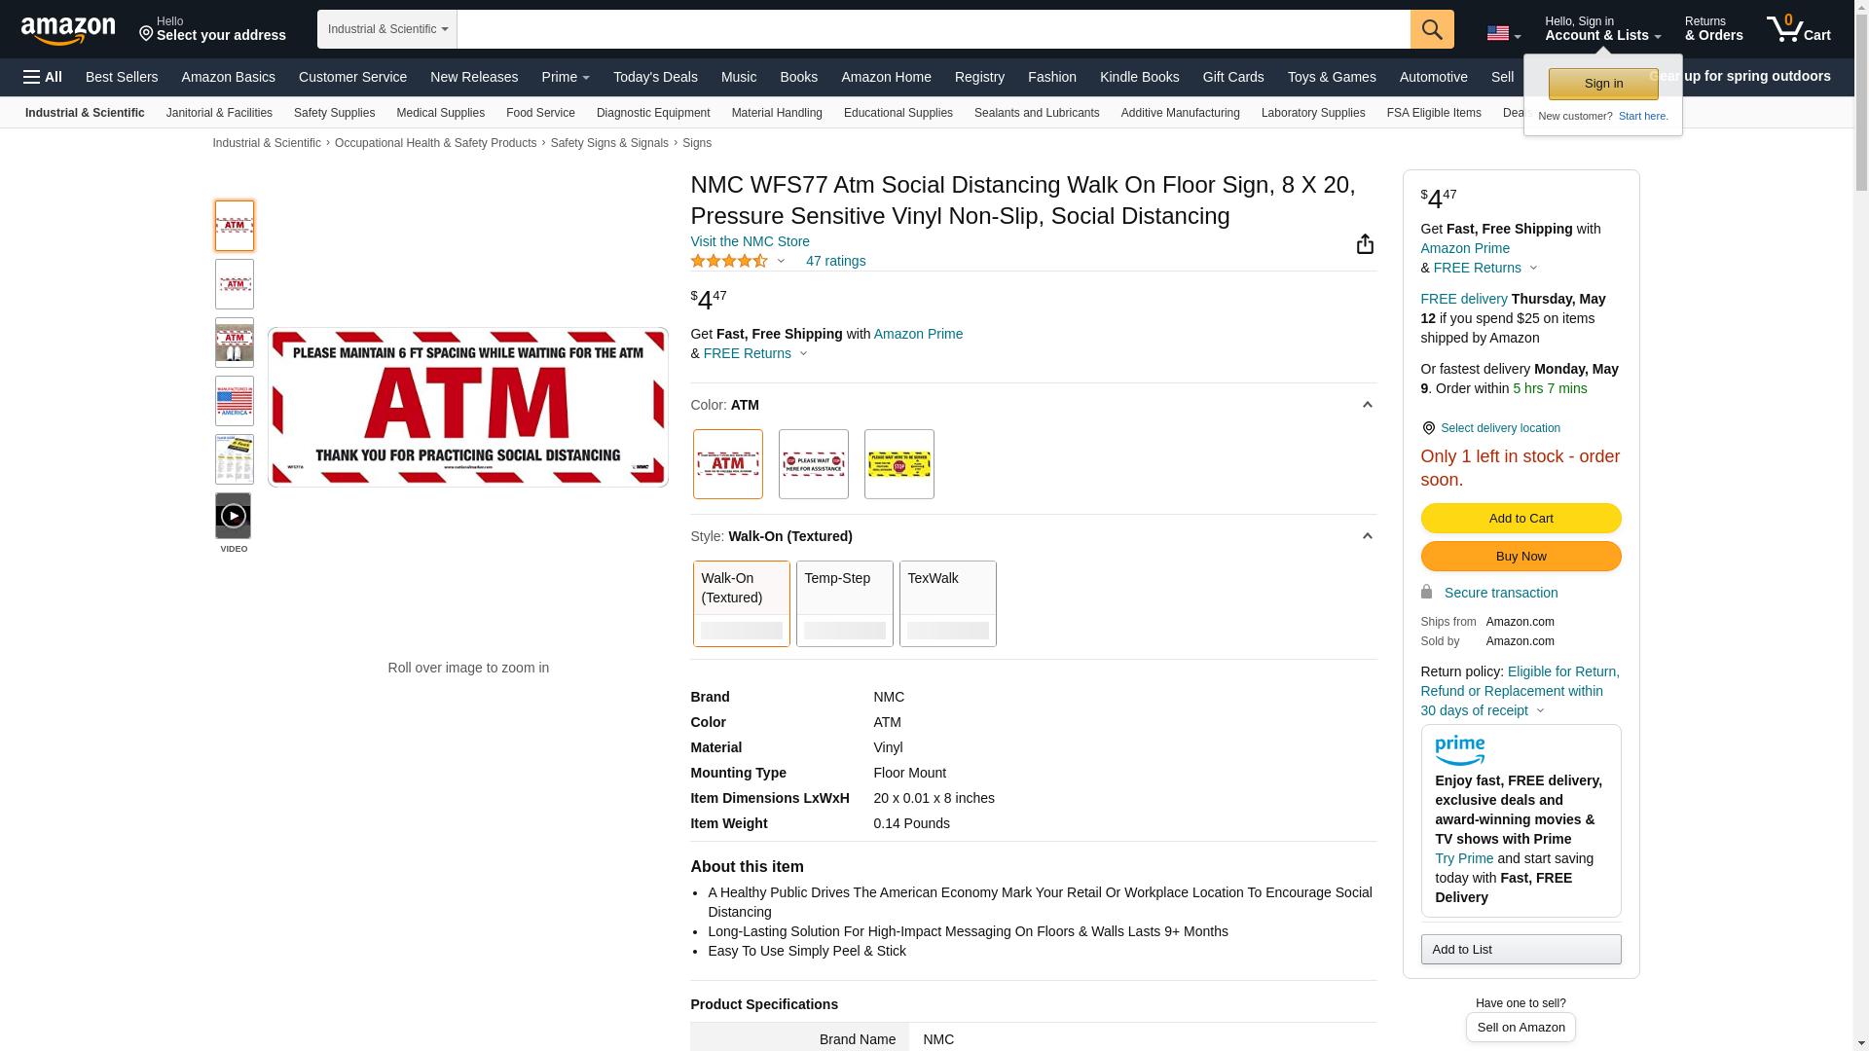1869x1051 pixels.
Task: Open Today's Deals from navigation bar
Action: pyautogui.click(x=655, y=77)
